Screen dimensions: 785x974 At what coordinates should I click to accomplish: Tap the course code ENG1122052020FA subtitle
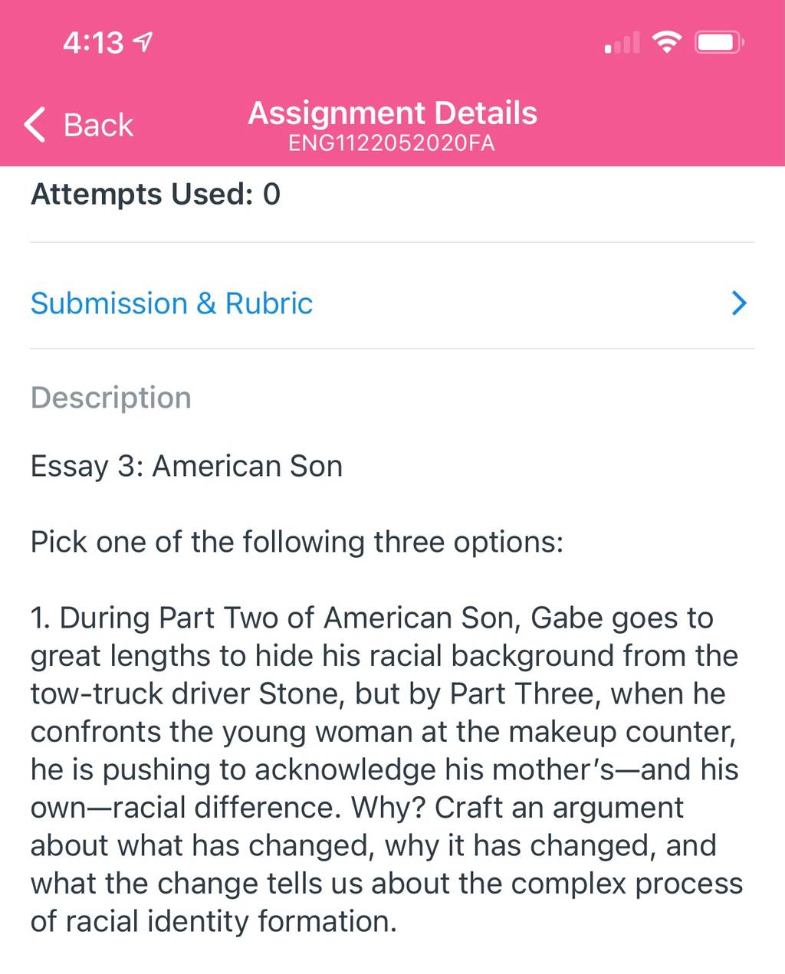pos(392,143)
